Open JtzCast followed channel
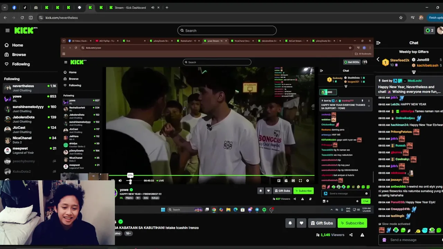The image size is (443, 249). tap(29, 130)
